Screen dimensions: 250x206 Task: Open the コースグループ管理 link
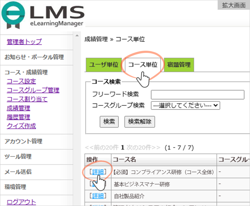tap(33, 90)
